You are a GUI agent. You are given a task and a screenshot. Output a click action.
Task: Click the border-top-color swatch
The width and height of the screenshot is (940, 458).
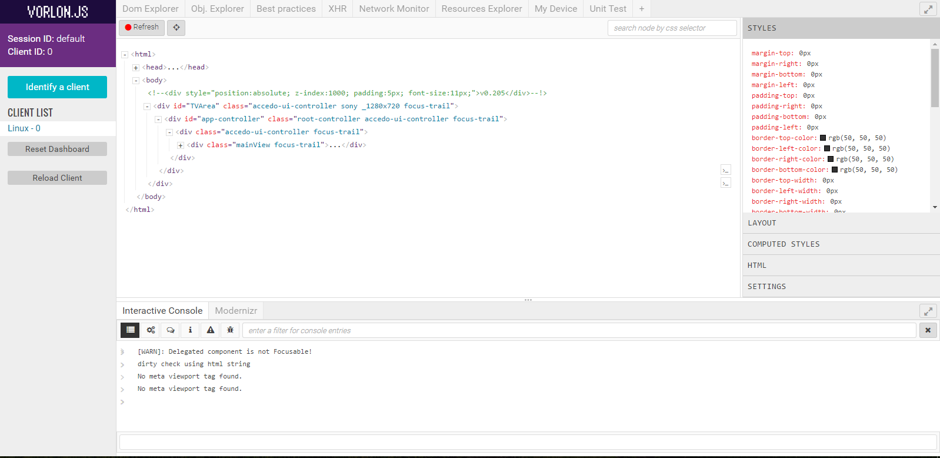(x=823, y=138)
